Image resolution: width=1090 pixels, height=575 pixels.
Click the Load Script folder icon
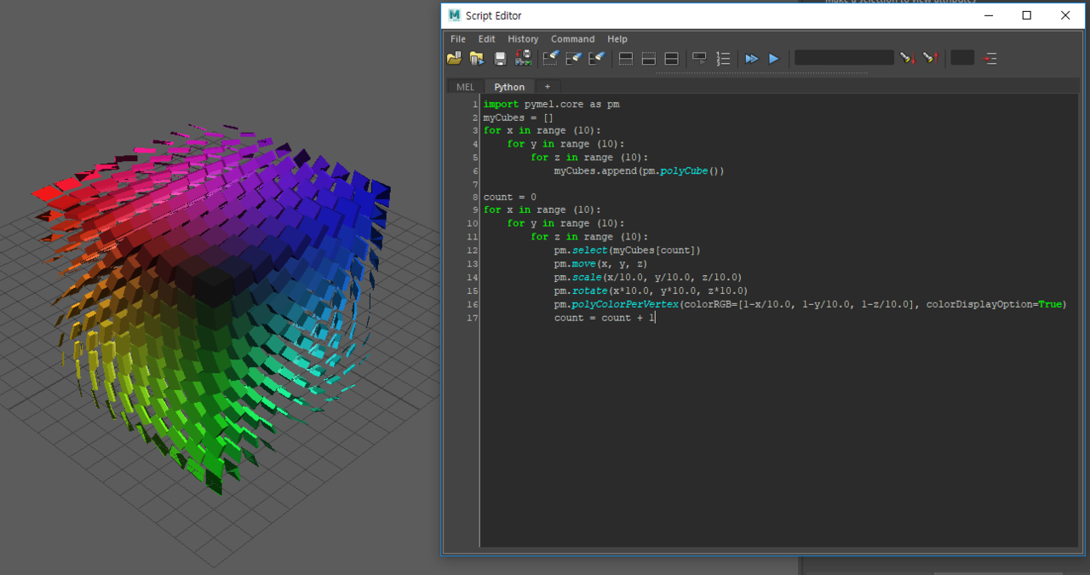click(454, 59)
